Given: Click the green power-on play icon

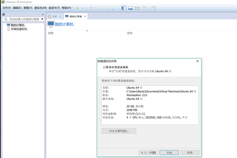Looking at the screenshot, I should [78, 8].
